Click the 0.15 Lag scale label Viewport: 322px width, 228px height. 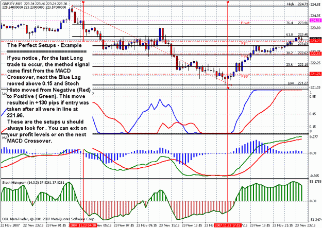coord(313,127)
